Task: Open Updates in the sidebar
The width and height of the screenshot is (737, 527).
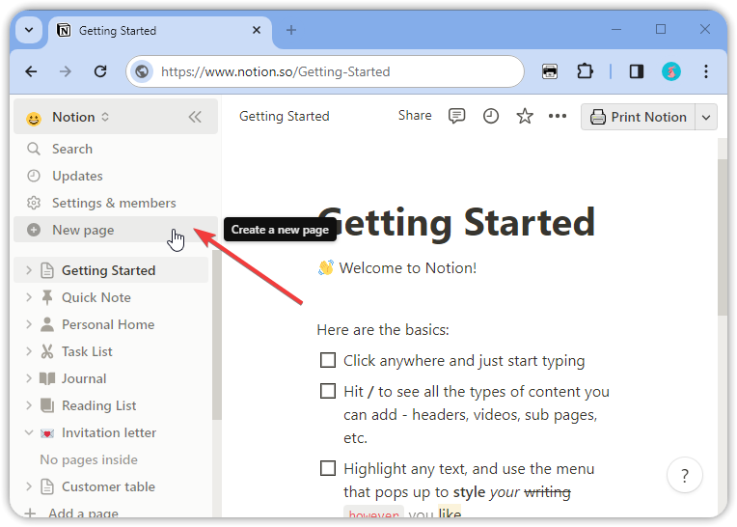Action: point(116,176)
